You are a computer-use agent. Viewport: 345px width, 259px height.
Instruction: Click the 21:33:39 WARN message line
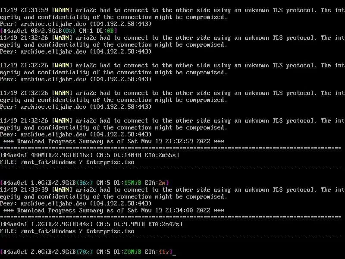pos(172,190)
